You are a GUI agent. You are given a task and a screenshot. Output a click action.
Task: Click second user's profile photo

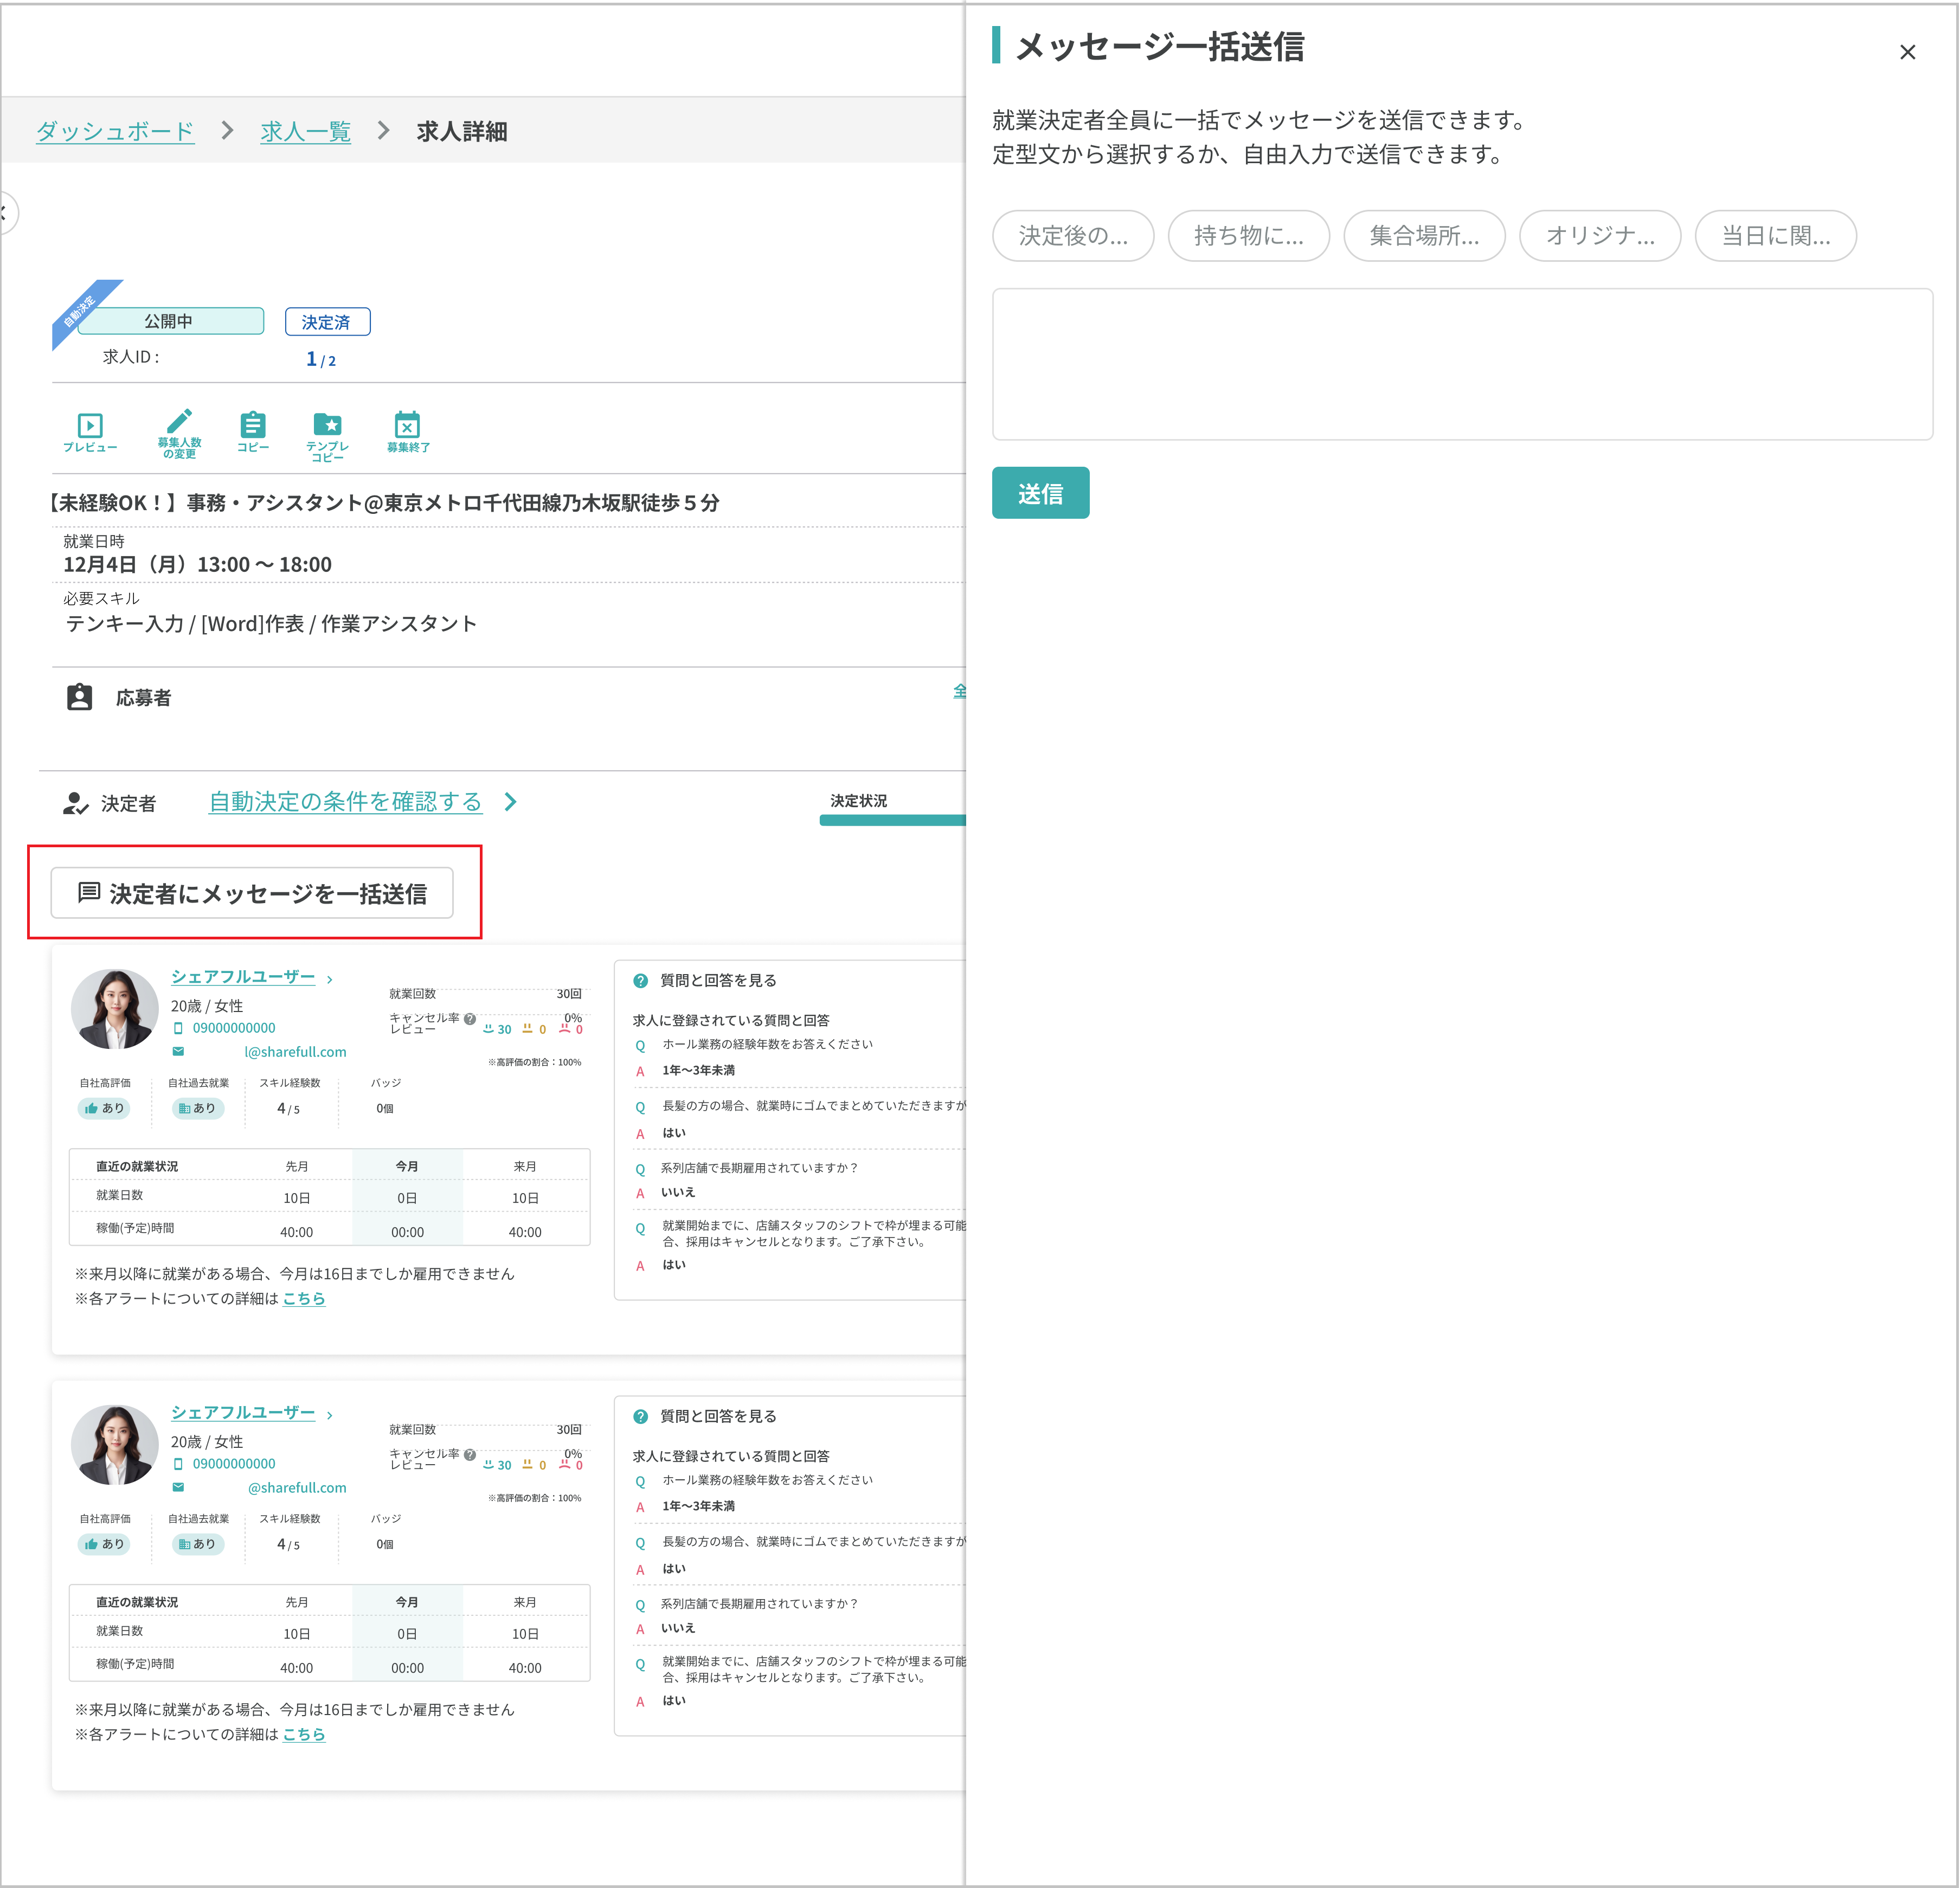coord(114,1445)
